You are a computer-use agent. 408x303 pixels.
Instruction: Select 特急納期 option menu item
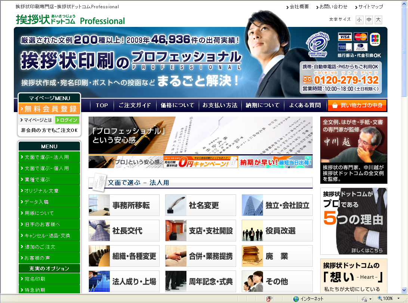(49, 289)
